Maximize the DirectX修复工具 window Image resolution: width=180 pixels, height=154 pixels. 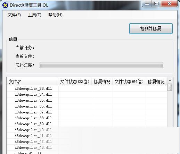coord(156,4)
